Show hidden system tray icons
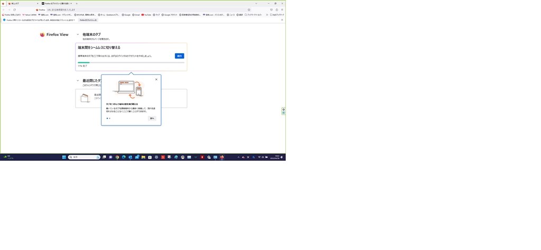541x250 pixels. click(238, 157)
